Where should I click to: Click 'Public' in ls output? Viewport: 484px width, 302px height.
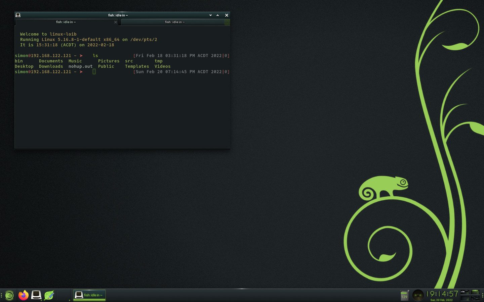(106, 66)
